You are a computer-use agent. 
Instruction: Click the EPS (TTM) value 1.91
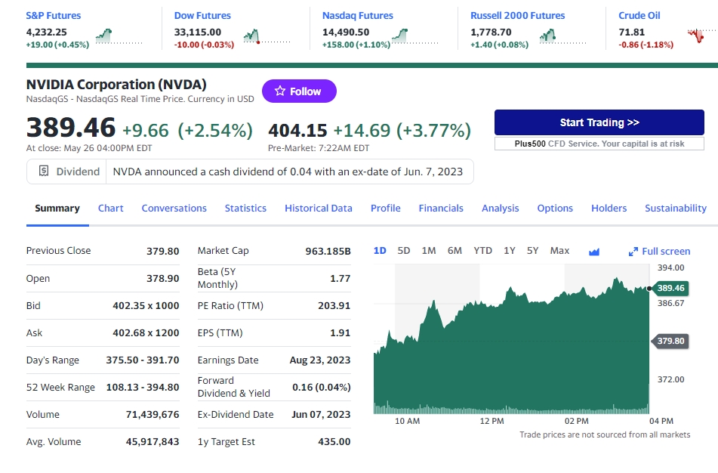(x=341, y=332)
